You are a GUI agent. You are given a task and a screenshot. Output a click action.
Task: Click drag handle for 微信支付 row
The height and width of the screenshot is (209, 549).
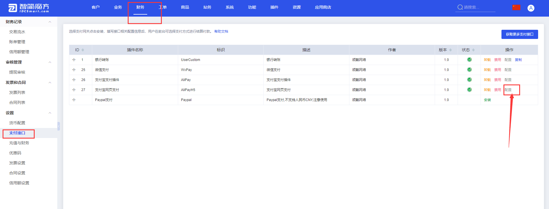(74, 70)
